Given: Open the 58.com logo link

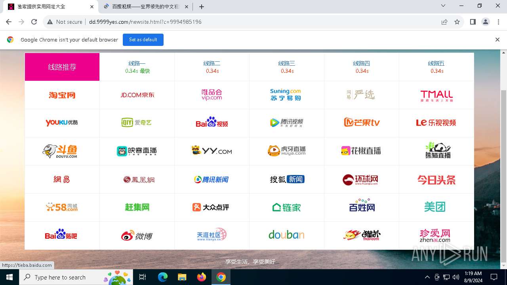Looking at the screenshot, I should click(62, 207).
